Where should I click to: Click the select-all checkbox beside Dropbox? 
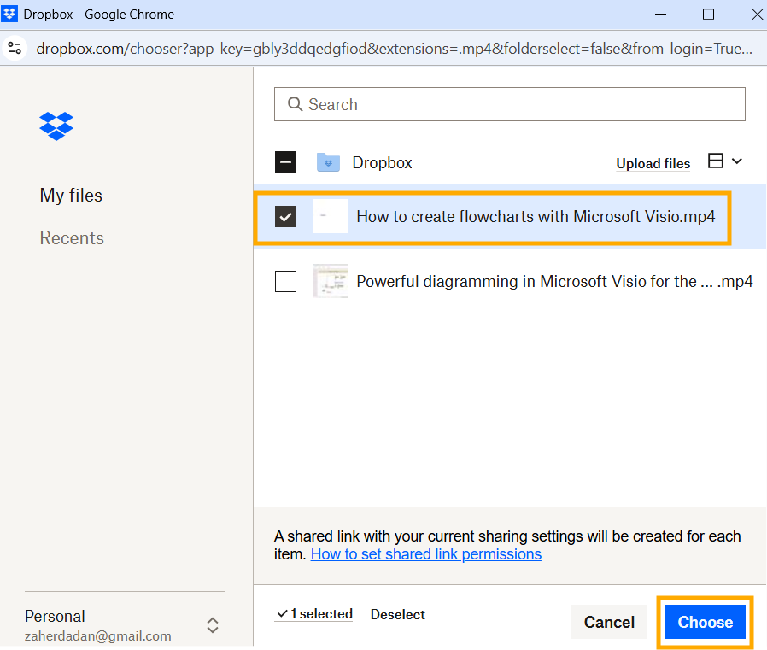(x=285, y=161)
